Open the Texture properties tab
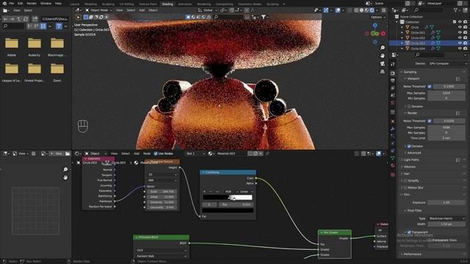This screenshot has width=470, height=264. click(393, 175)
